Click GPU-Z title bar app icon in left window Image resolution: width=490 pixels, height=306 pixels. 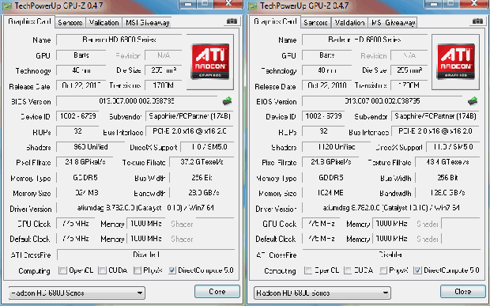pyautogui.click(x=7, y=6)
